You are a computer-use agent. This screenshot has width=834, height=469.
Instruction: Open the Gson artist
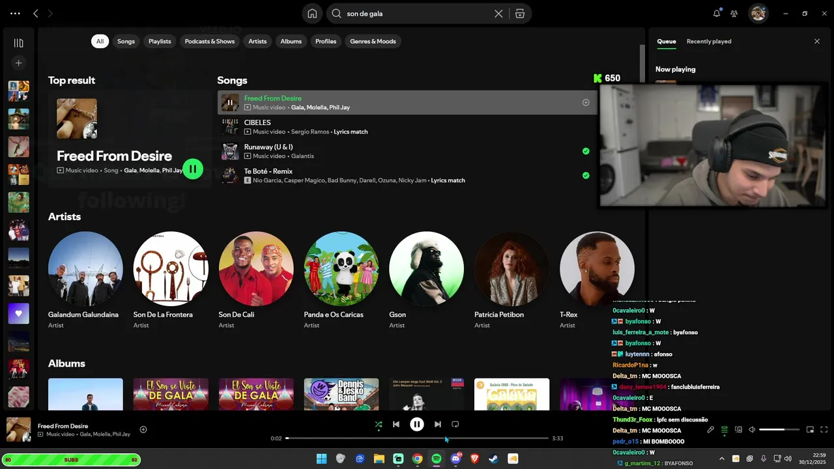[x=427, y=269]
